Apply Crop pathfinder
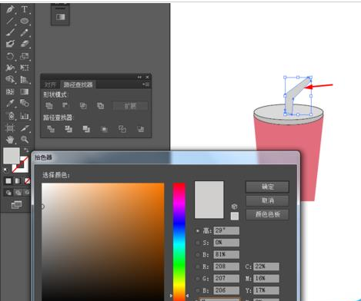The height and width of the screenshot is (301, 361). tap(104, 129)
